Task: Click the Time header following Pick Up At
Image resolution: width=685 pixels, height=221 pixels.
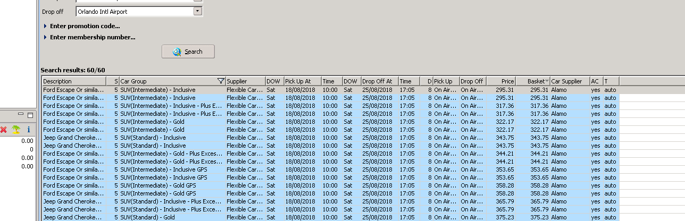Action: click(x=331, y=81)
